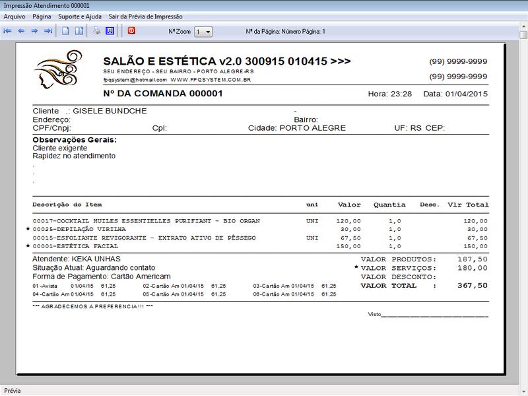
Task: Go to the first page arrow
Action: (7, 31)
